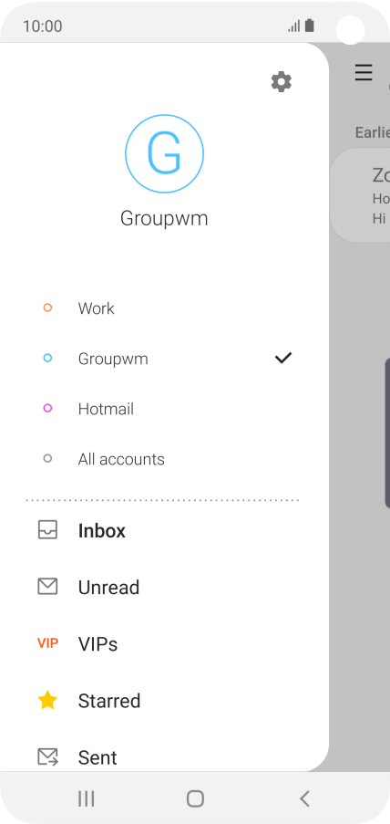
Task: Open the Unread folder
Action: click(164, 587)
